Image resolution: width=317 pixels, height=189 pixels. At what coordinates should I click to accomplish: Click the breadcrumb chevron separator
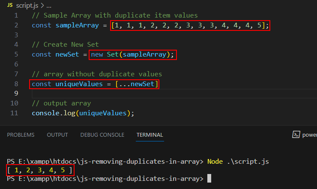[x=42, y=6]
